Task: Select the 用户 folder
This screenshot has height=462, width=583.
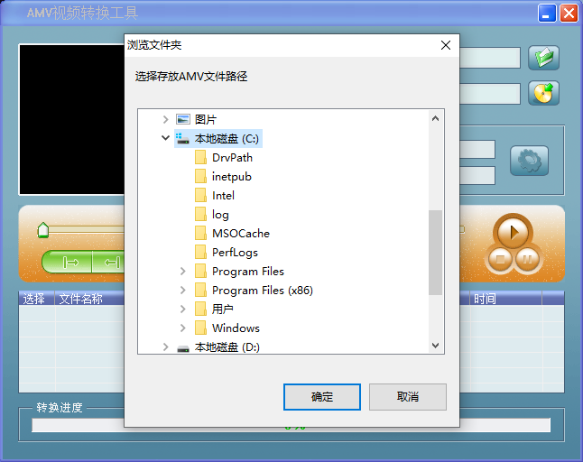Action: (x=214, y=310)
